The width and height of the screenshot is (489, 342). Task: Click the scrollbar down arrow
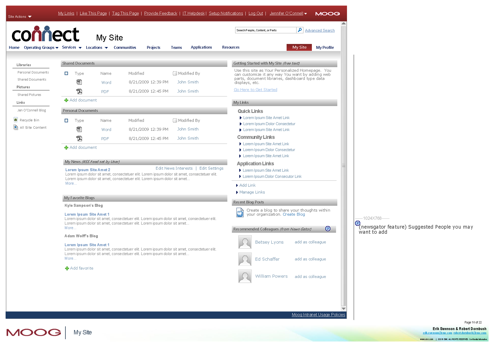coord(344,309)
